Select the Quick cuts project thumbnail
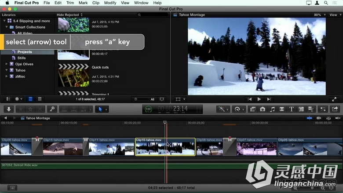The width and height of the screenshot is (343, 193). tap(73, 75)
